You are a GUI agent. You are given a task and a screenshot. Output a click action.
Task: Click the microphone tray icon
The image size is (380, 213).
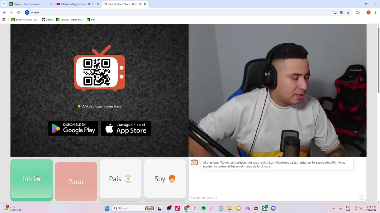[x=341, y=208]
